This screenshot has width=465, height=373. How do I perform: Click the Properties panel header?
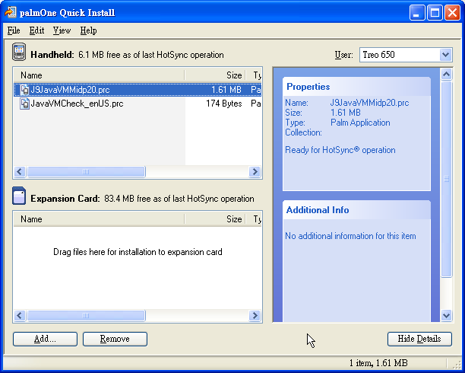click(x=356, y=87)
